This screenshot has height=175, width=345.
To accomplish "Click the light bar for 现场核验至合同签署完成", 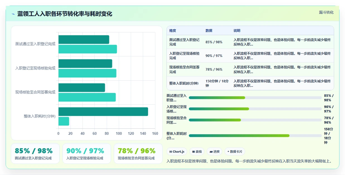I will [87, 97].
